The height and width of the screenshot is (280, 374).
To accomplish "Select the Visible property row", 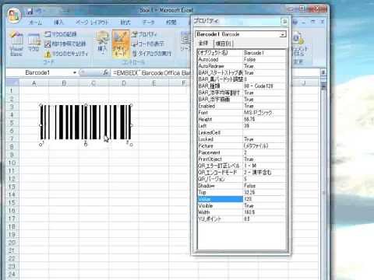I will tap(242, 205).
